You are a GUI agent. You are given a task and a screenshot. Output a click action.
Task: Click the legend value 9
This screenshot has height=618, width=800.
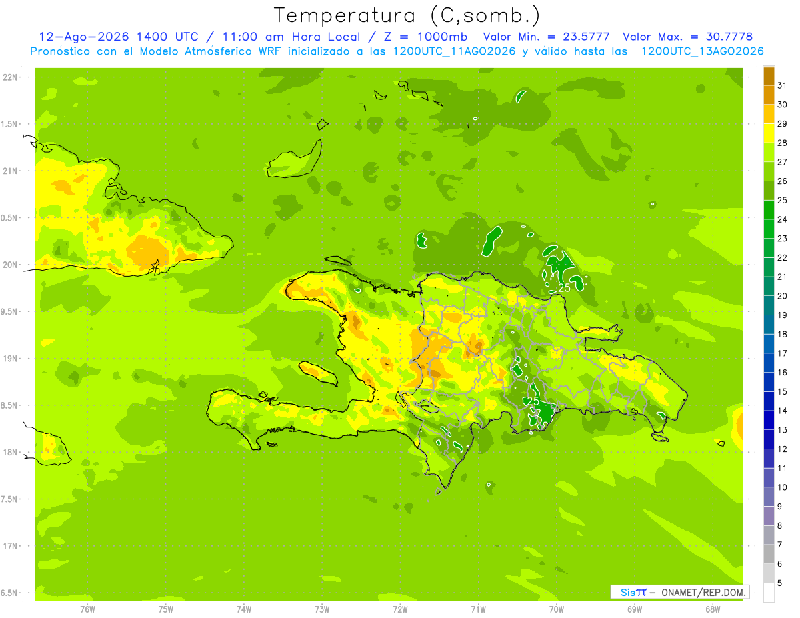(780, 506)
